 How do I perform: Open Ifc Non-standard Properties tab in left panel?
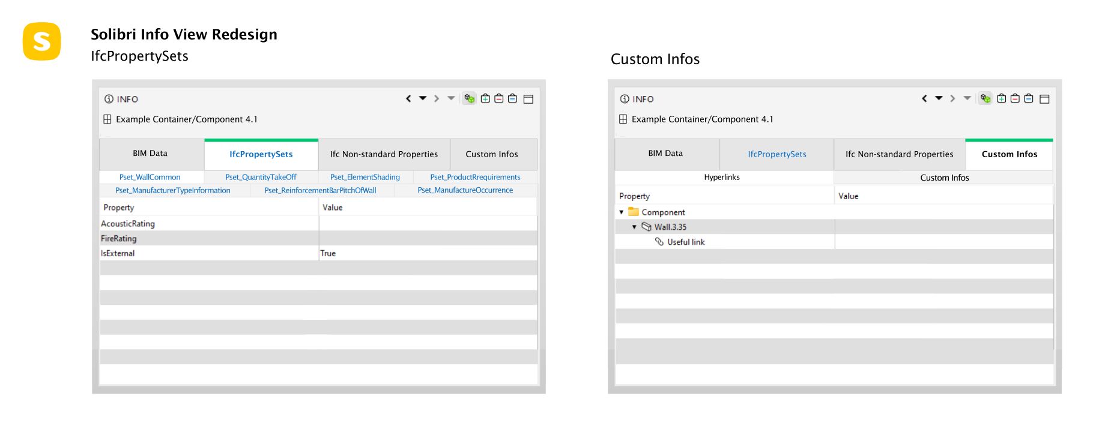384,154
